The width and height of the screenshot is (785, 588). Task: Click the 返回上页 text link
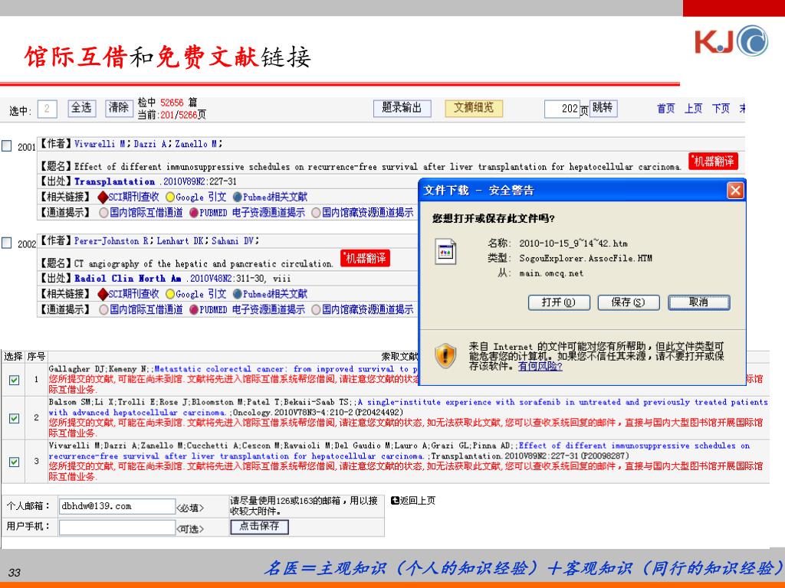[x=418, y=501]
